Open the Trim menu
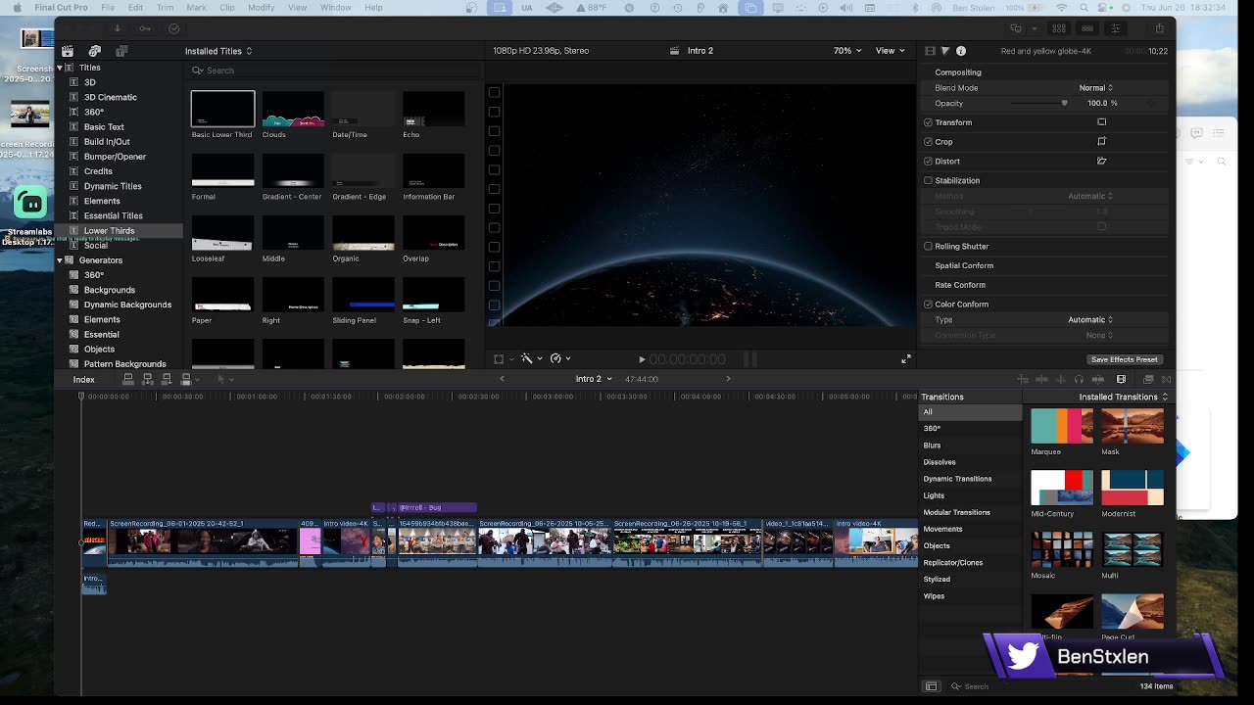The width and height of the screenshot is (1254, 705). (x=166, y=7)
